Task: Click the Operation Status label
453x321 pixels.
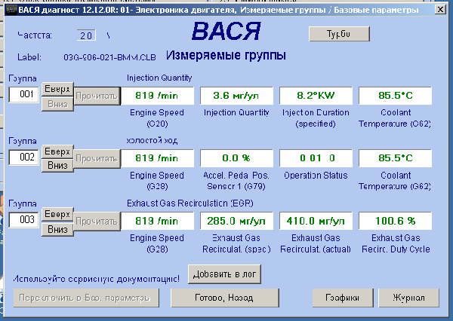Action: [x=316, y=176]
